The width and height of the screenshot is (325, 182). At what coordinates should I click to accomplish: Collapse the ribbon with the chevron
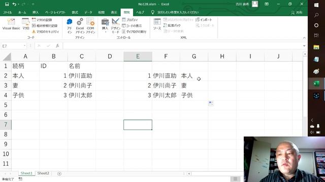point(304,38)
